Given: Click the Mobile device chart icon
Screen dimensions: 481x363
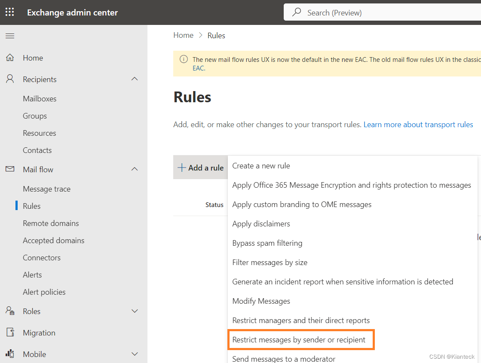Looking at the screenshot, I should tap(10, 354).
